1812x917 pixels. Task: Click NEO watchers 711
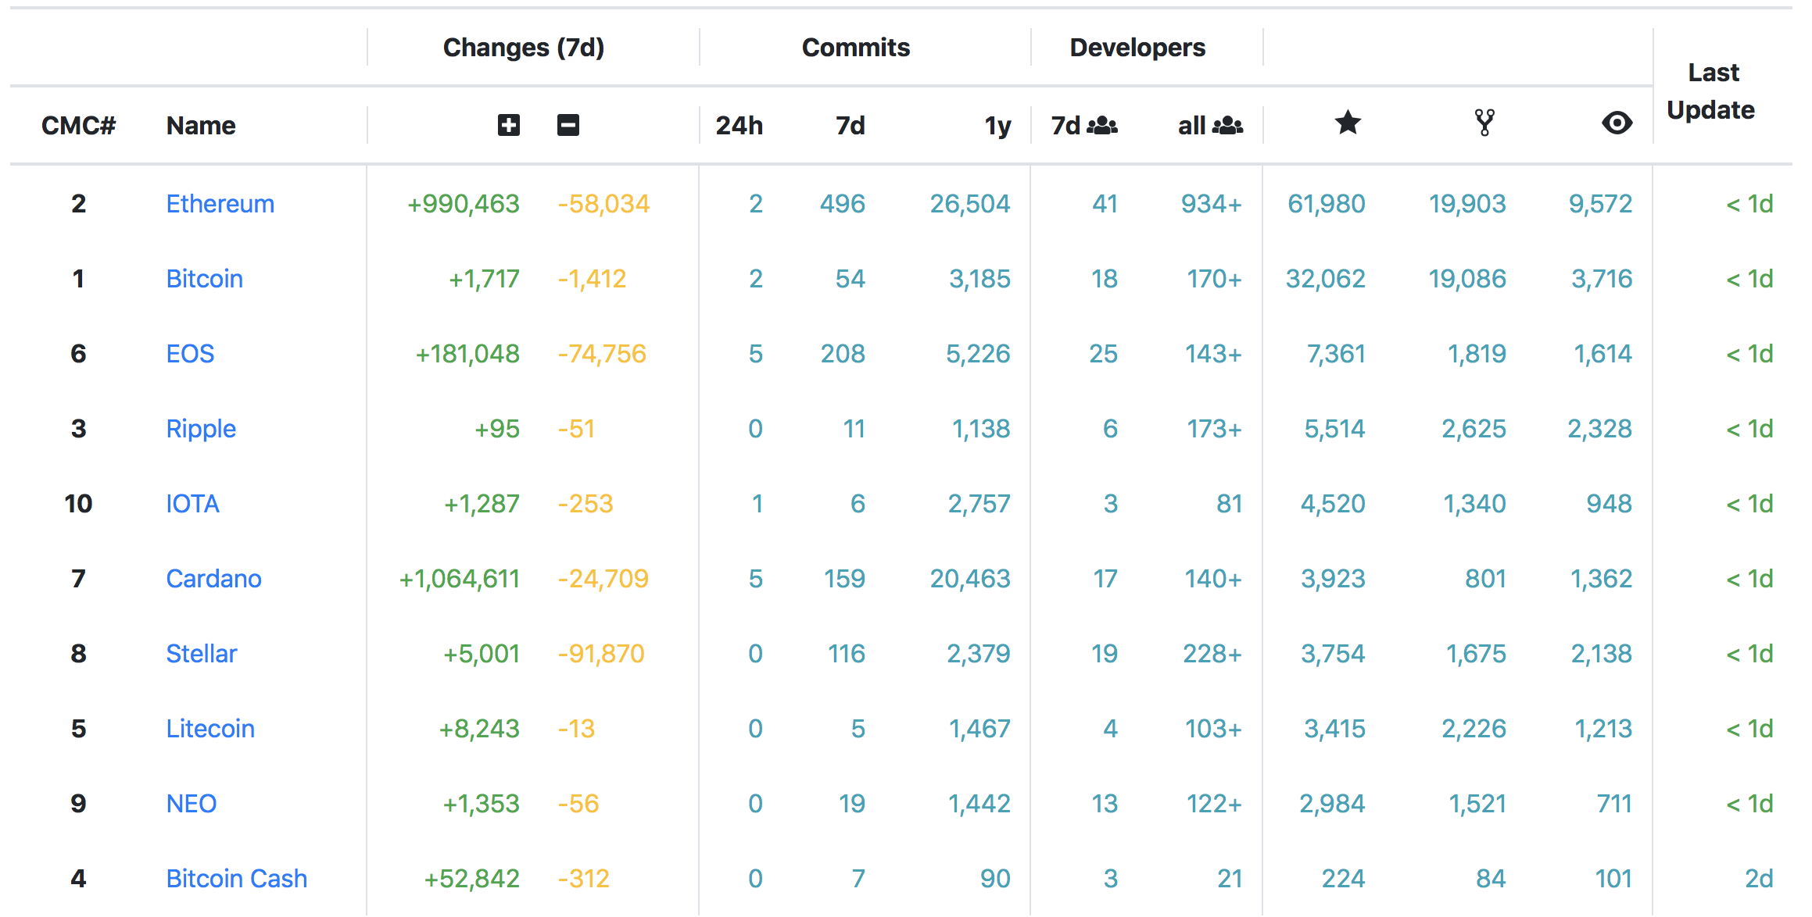[1614, 804]
